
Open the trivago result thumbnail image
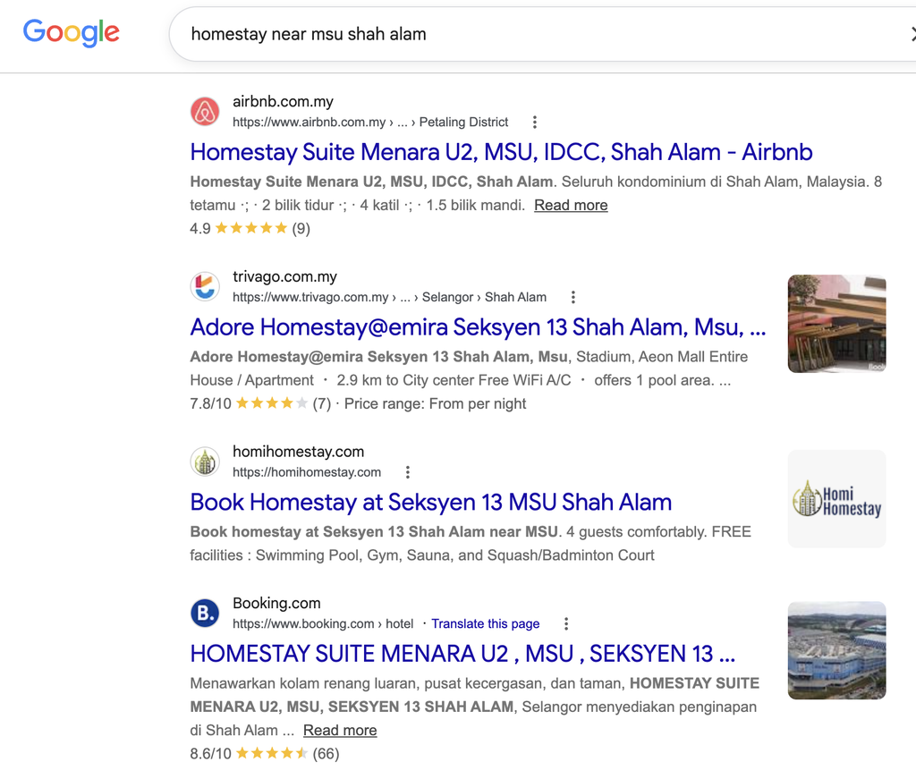[x=836, y=324]
